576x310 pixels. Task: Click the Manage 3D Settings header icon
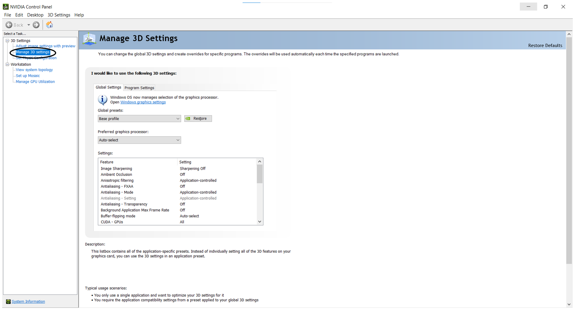point(89,39)
